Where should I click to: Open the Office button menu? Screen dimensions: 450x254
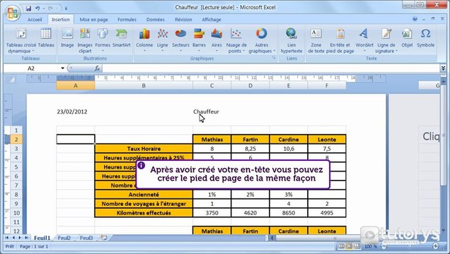(13, 13)
